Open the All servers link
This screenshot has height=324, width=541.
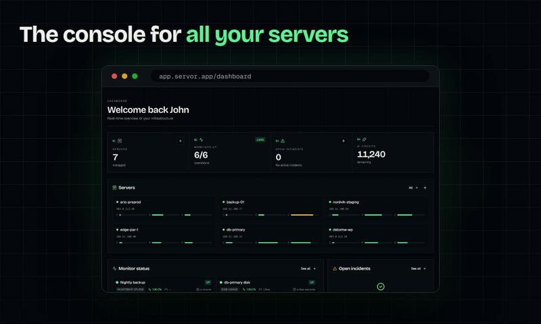413,188
